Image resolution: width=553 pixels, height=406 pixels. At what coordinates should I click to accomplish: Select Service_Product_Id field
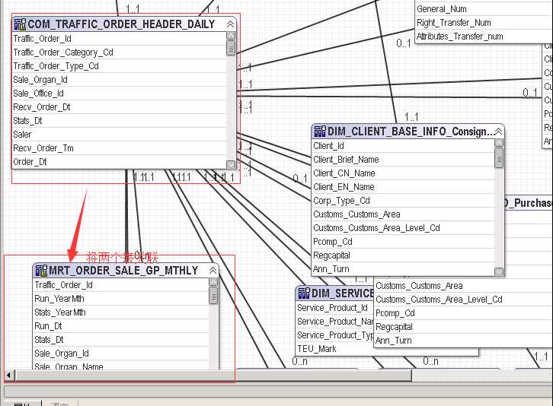pos(334,308)
